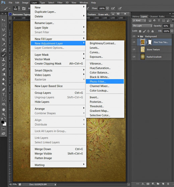Image resolution: width=174 pixels, height=187 pixels.
Task: Open the fx layer style button
Action: (x=143, y=184)
